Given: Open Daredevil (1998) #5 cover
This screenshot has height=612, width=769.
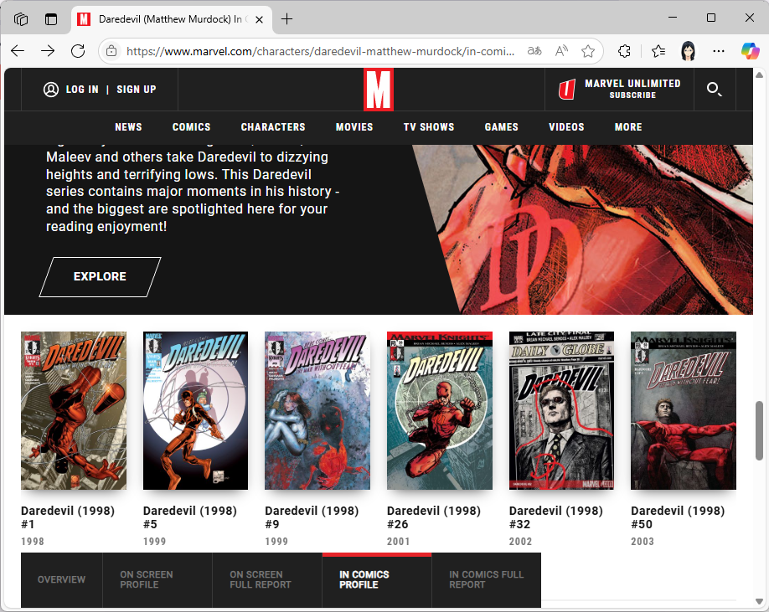Looking at the screenshot, I should pyautogui.click(x=196, y=410).
